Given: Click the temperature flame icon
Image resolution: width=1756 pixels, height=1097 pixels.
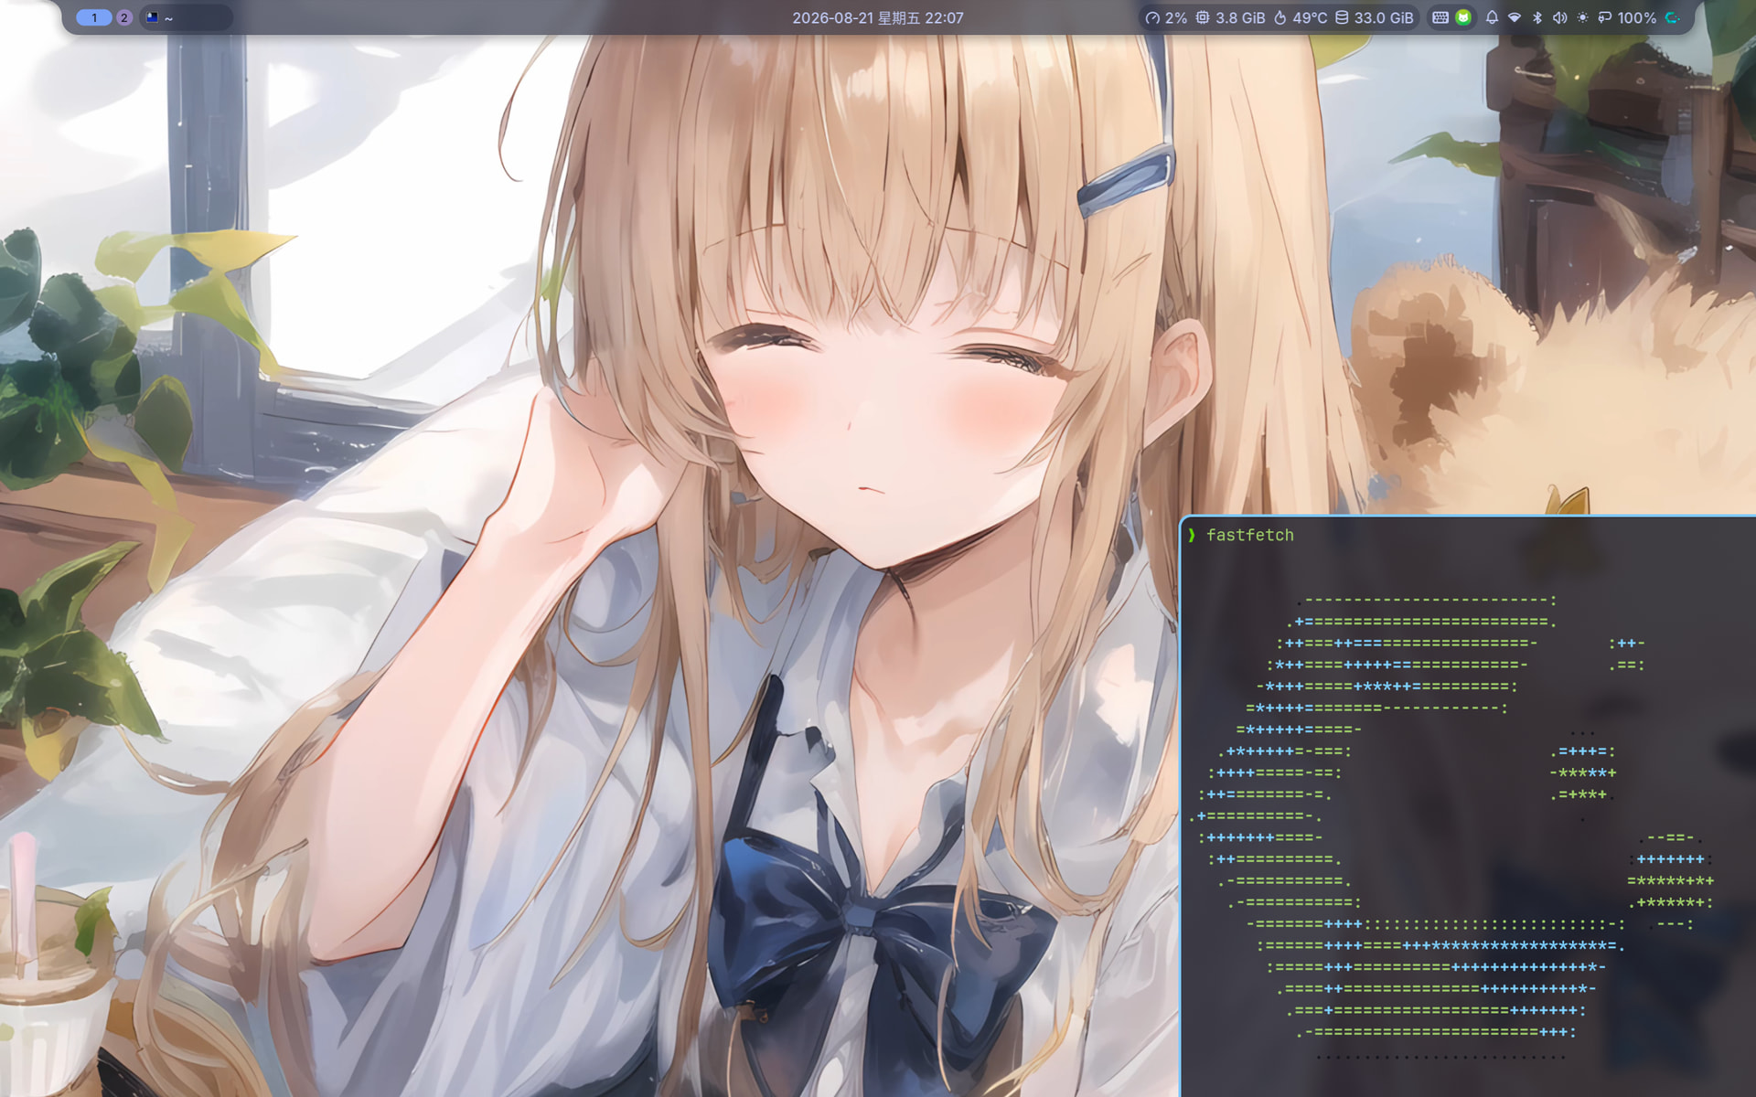Looking at the screenshot, I should click(1280, 17).
